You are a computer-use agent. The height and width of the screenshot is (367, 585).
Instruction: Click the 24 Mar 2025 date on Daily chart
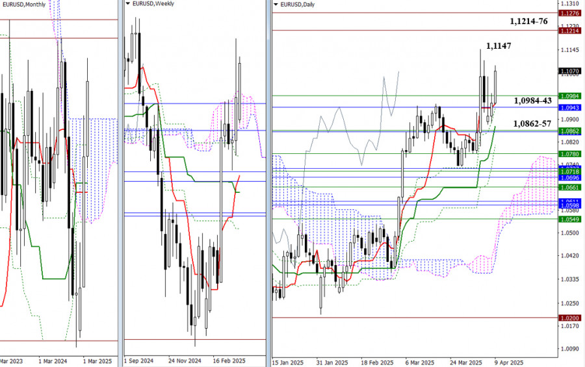(x=466, y=362)
